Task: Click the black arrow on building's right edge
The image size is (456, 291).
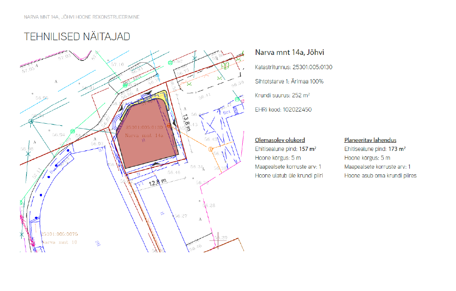Action: tap(174, 124)
